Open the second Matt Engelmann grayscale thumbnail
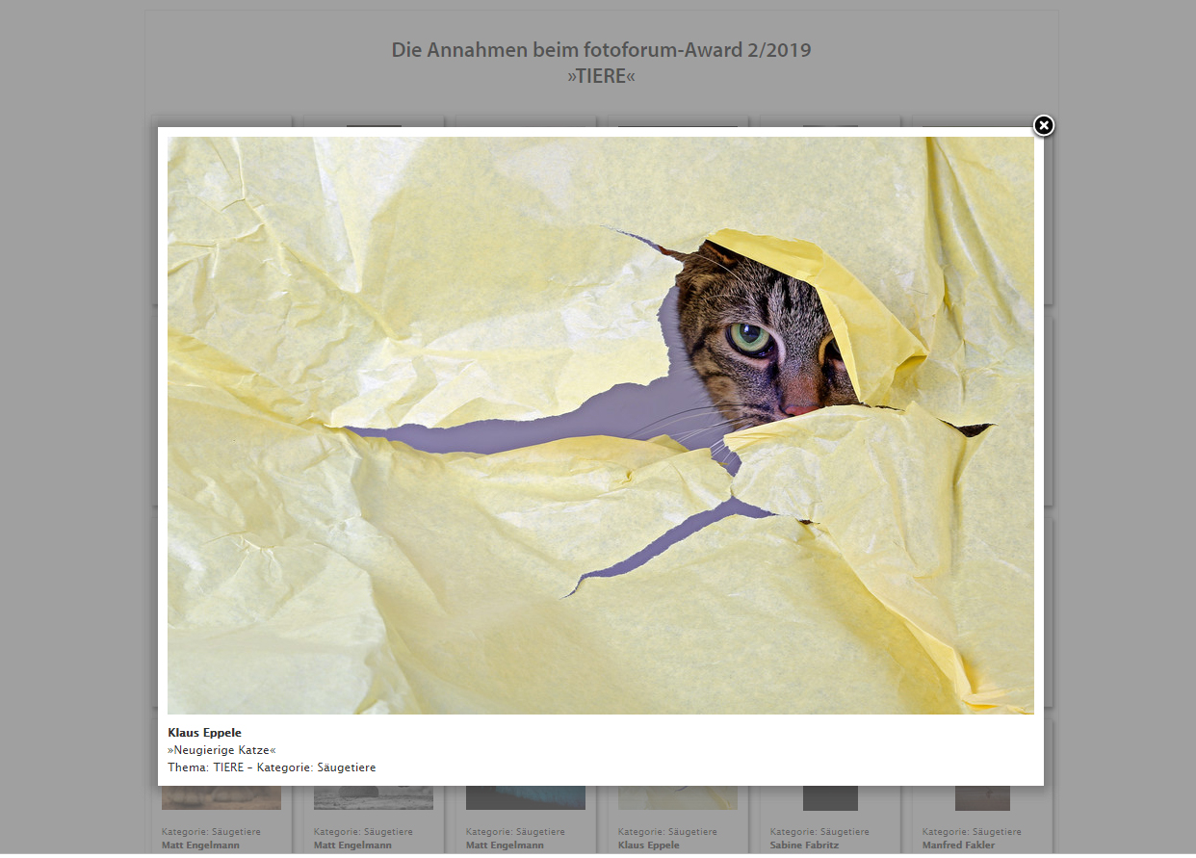 pos(374,798)
